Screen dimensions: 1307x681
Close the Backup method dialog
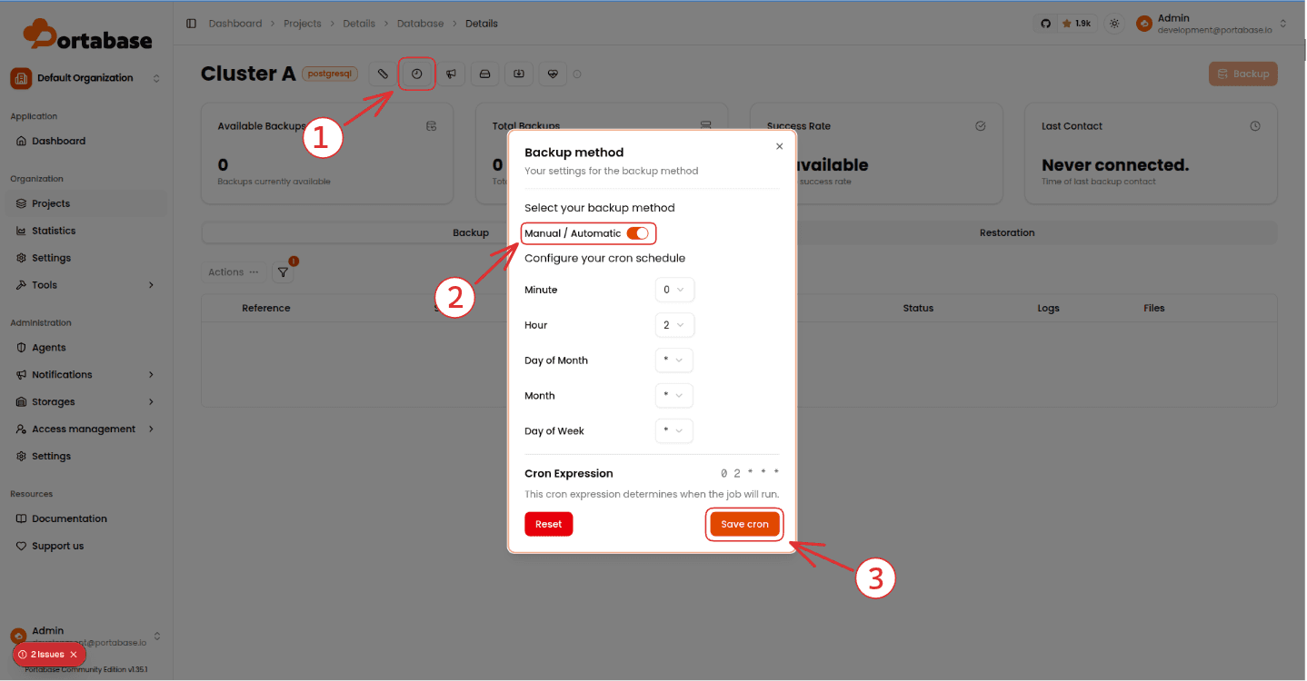[779, 146]
